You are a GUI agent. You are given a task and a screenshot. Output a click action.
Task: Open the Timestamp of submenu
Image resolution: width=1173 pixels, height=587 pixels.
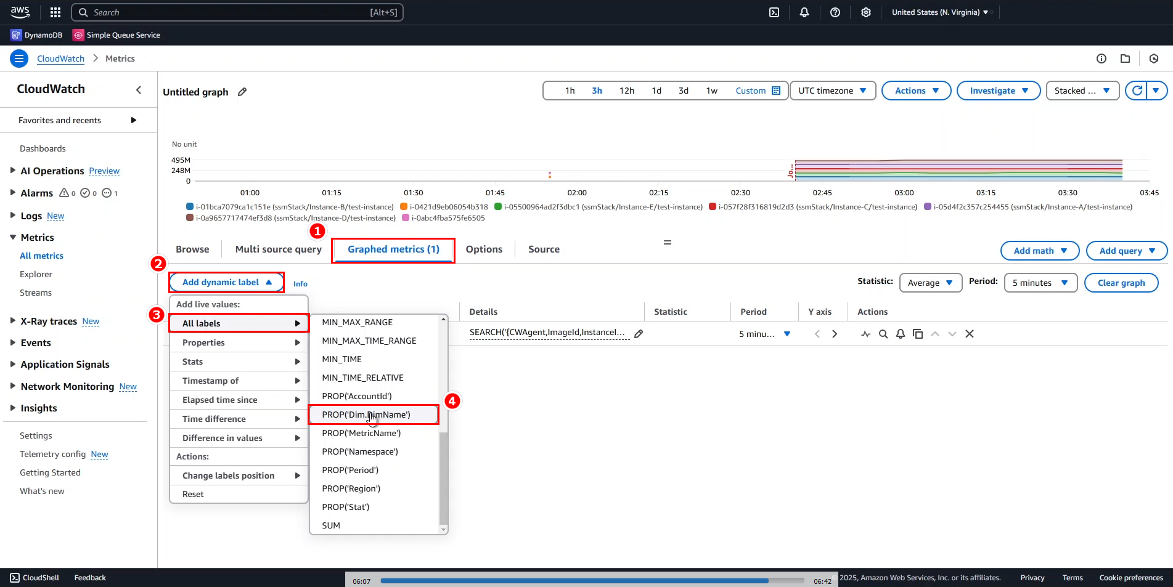tap(239, 381)
